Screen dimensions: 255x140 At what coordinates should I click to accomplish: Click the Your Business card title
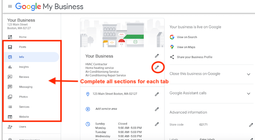[x=99, y=56]
